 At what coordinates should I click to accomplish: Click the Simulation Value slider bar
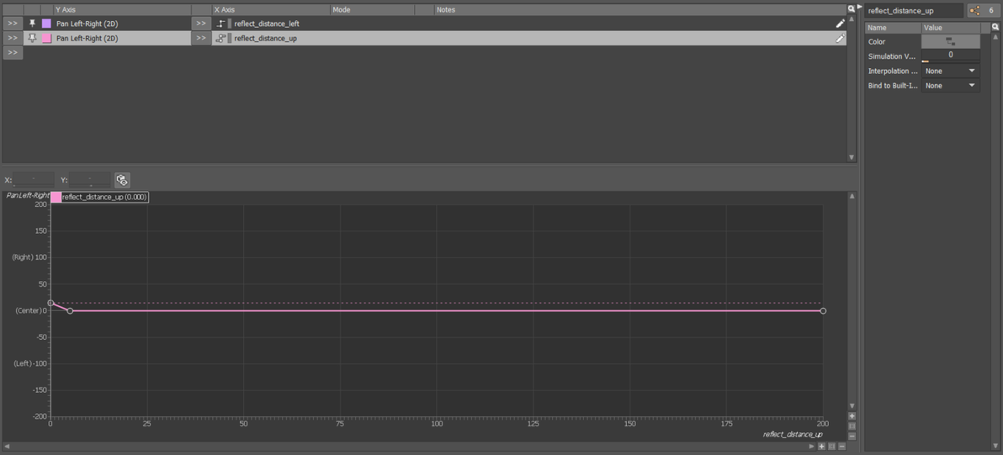point(950,61)
